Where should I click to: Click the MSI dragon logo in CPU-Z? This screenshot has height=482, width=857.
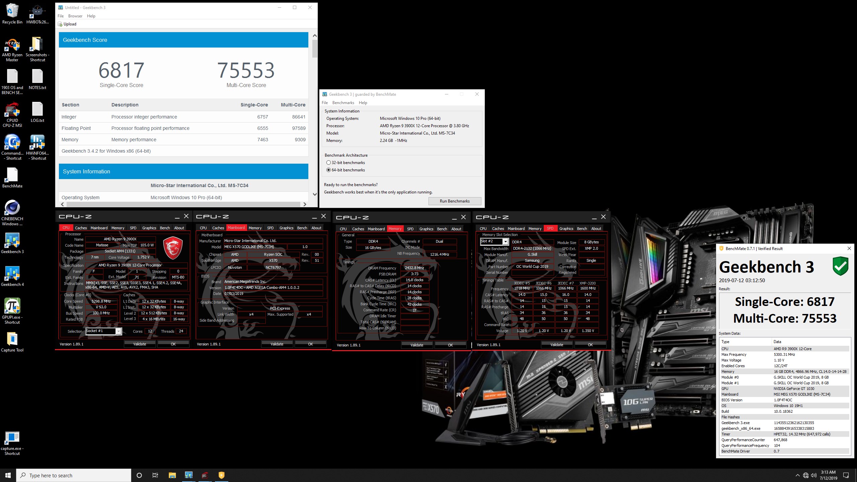(172, 247)
